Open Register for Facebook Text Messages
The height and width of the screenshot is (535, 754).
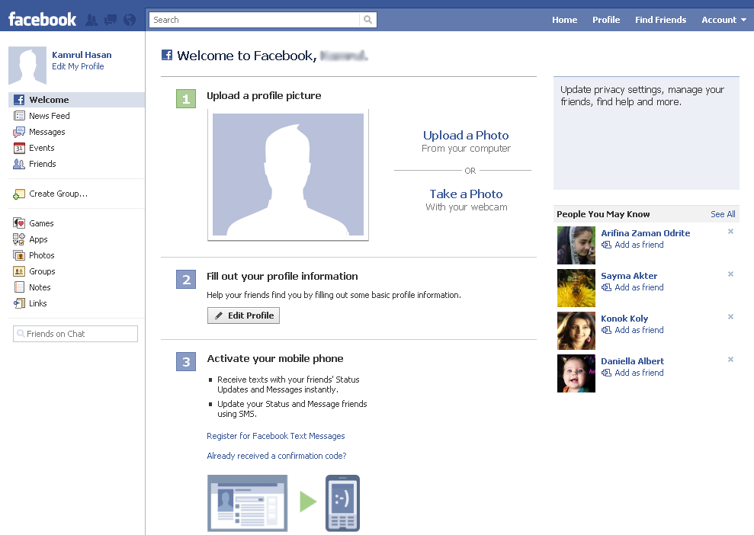tap(275, 436)
